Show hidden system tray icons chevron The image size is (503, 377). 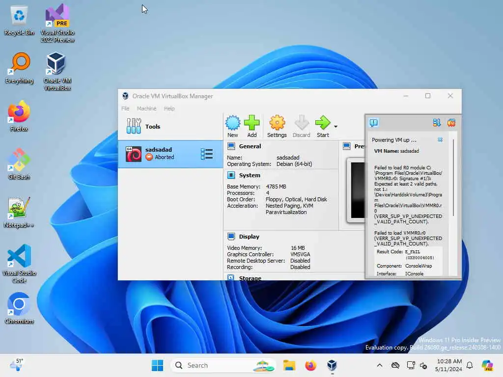point(380,365)
